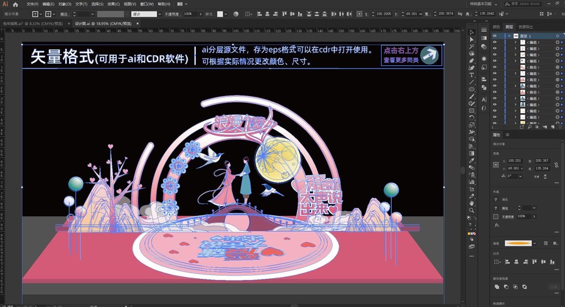Hide the fourth <编组> sublayer
The image size is (565, 307).
coord(495,61)
